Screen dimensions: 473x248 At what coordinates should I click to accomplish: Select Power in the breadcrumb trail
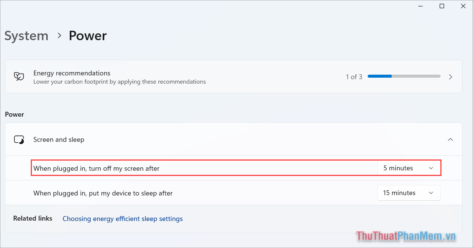tap(87, 36)
